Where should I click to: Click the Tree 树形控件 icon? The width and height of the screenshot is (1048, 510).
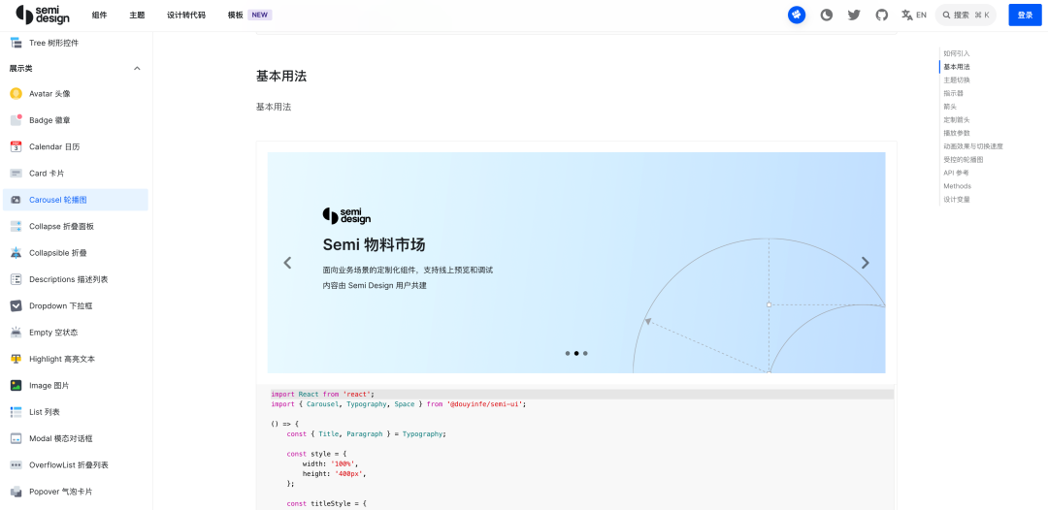click(16, 43)
